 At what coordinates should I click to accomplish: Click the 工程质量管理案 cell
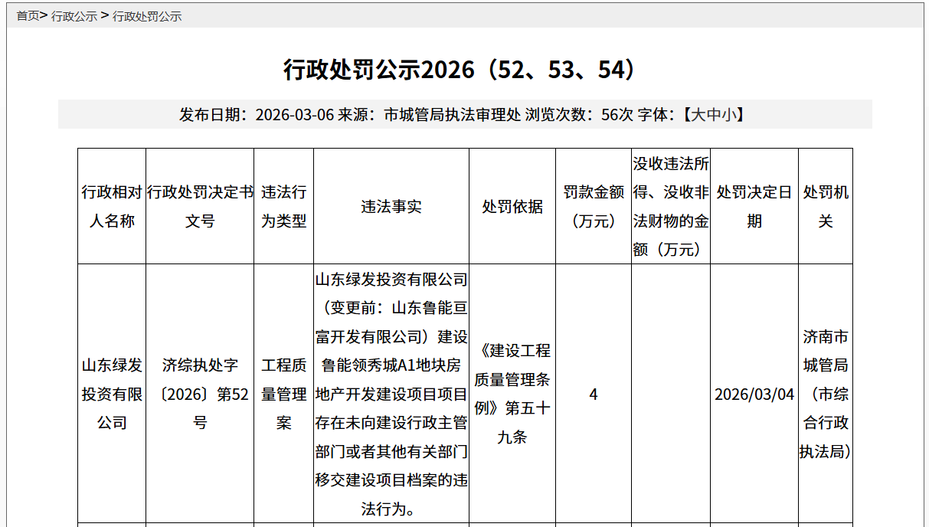pos(284,394)
